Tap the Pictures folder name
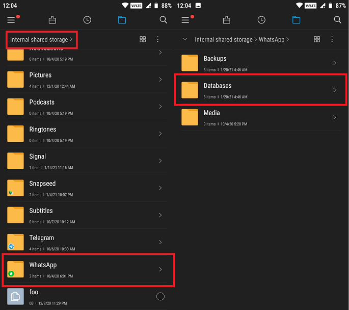This screenshot has height=310, width=349. click(x=40, y=75)
